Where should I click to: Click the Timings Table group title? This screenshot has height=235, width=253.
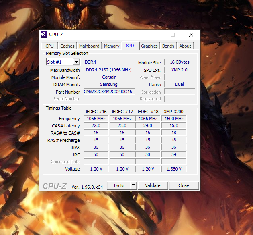59,108
